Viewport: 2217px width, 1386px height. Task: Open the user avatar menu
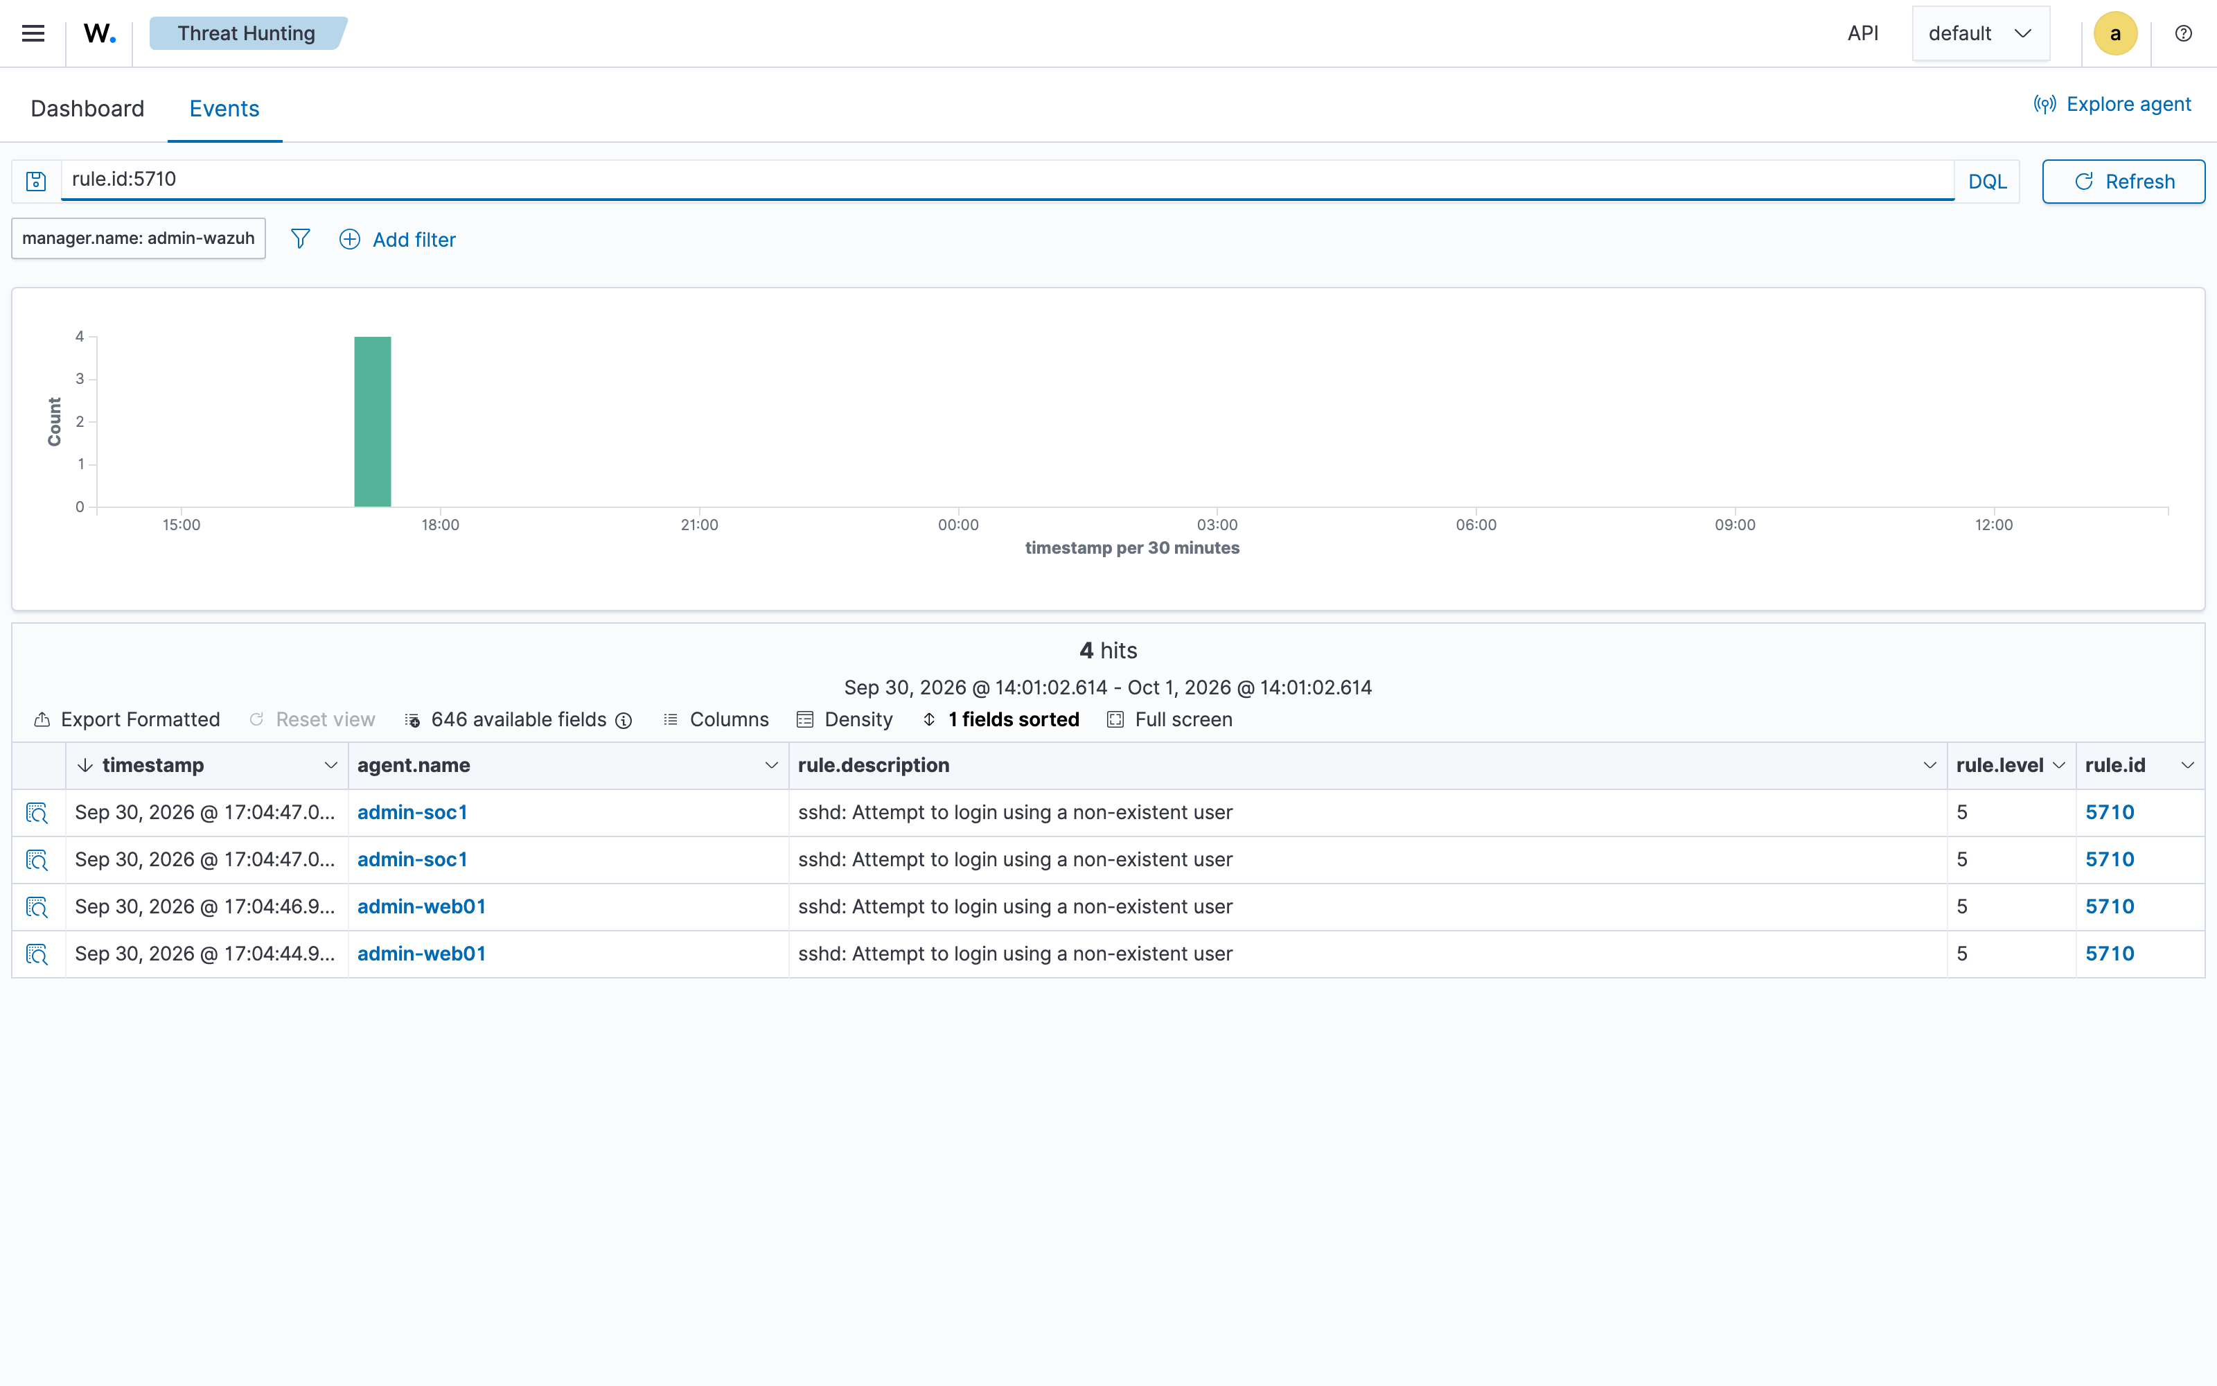coord(2114,34)
